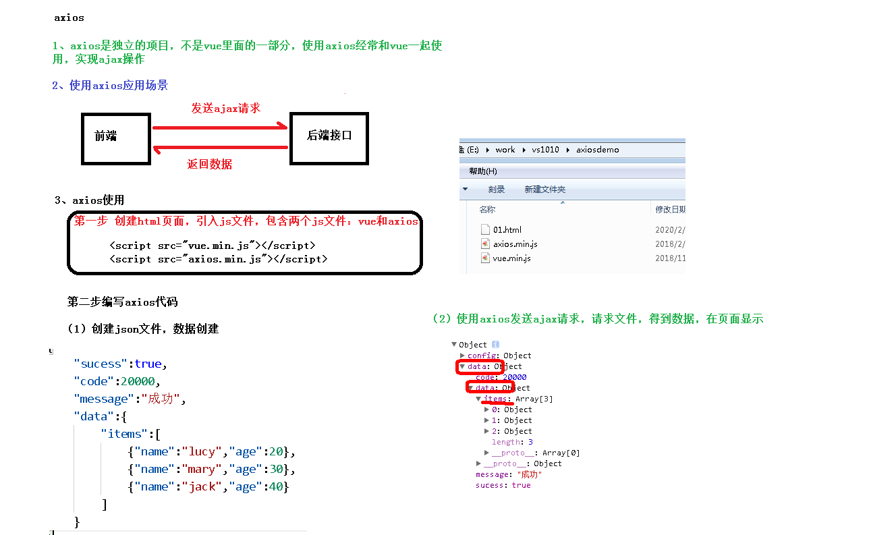Viewport: 869px width, 535px height.
Task: Collapse the nested data: Object under code
Action: pos(470,388)
